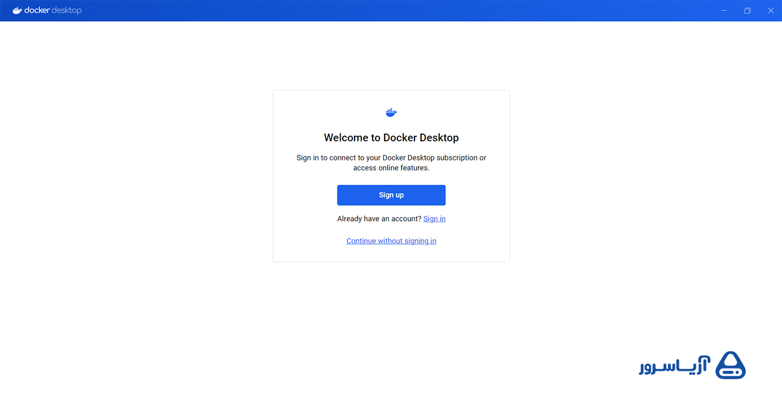Click the "Sign in to connect" description text
The height and width of the screenshot is (411, 782).
point(391,163)
